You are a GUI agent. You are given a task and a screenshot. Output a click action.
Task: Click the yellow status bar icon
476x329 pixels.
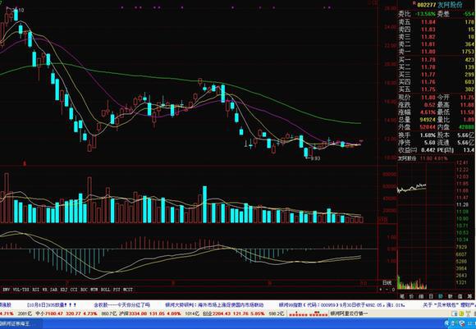[461, 313]
